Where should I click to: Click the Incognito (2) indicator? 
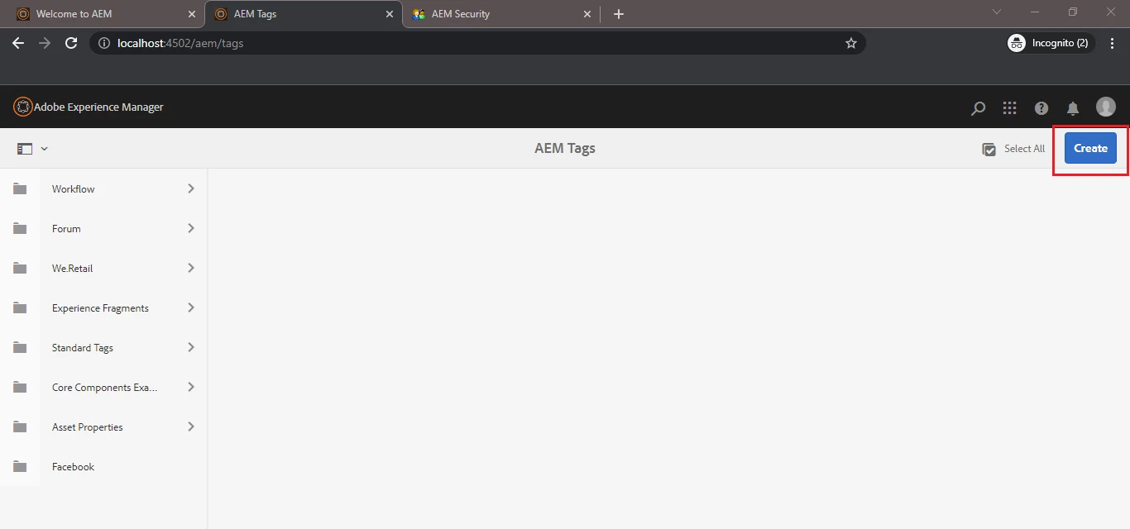pos(1051,43)
